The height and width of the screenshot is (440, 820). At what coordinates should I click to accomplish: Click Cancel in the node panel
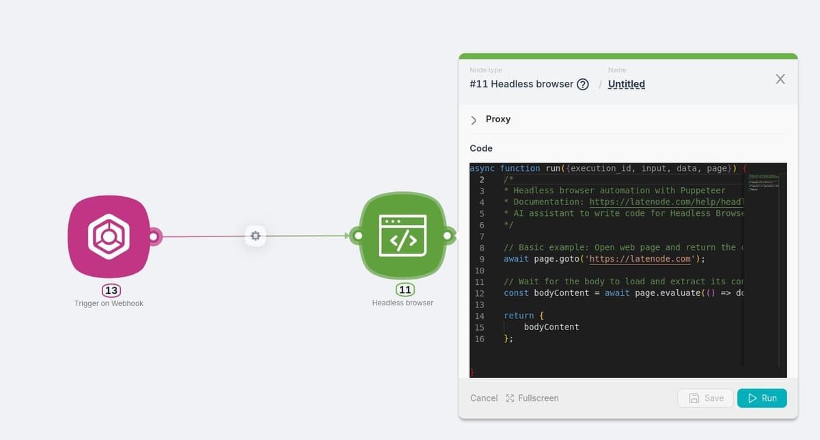[484, 398]
